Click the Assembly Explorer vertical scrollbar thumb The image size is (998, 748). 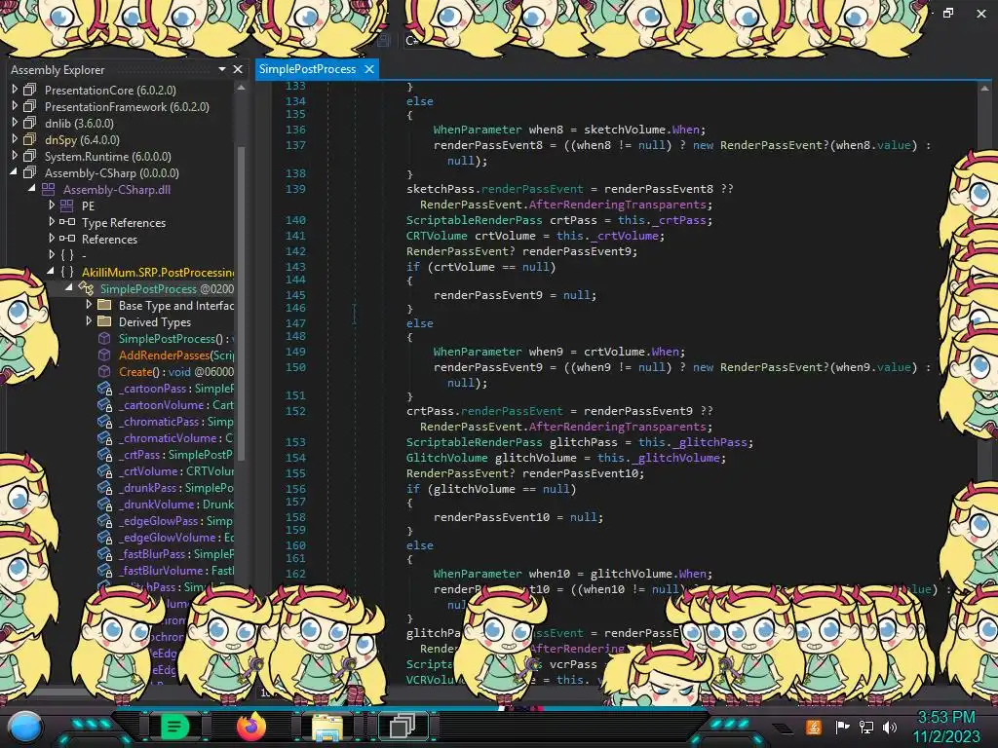point(242,302)
